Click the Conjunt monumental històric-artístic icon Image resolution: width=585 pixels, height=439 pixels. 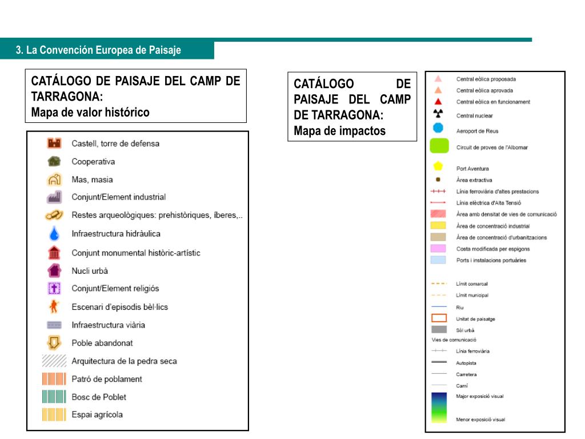pos(54,253)
